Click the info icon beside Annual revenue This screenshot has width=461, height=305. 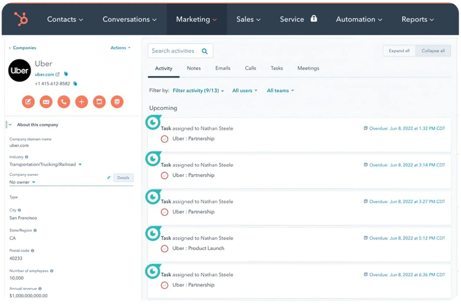[x=40, y=289]
